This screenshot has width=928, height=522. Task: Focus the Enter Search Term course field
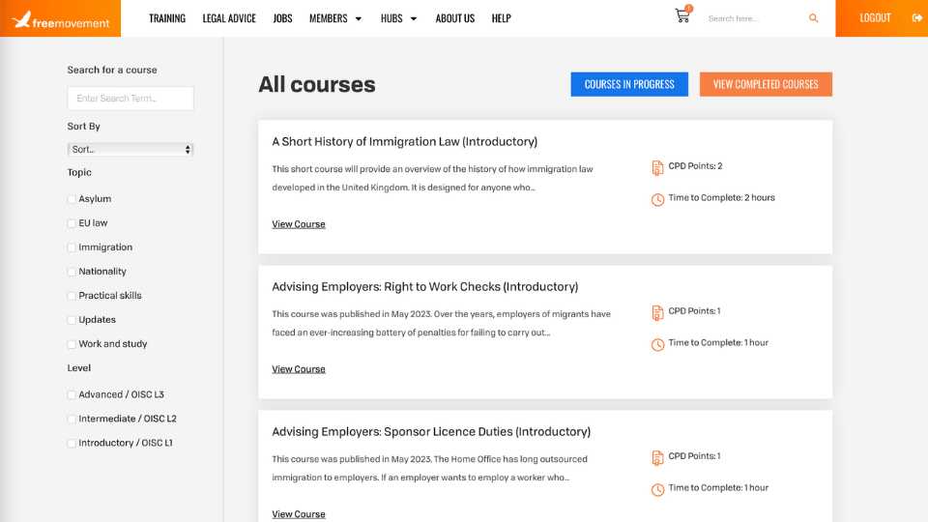pos(130,99)
